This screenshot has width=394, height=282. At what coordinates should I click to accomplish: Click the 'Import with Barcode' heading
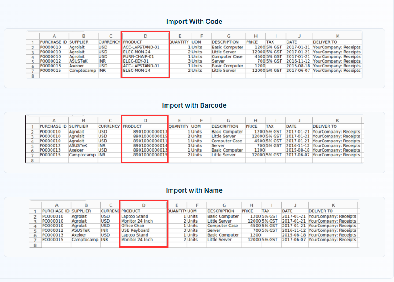click(194, 105)
